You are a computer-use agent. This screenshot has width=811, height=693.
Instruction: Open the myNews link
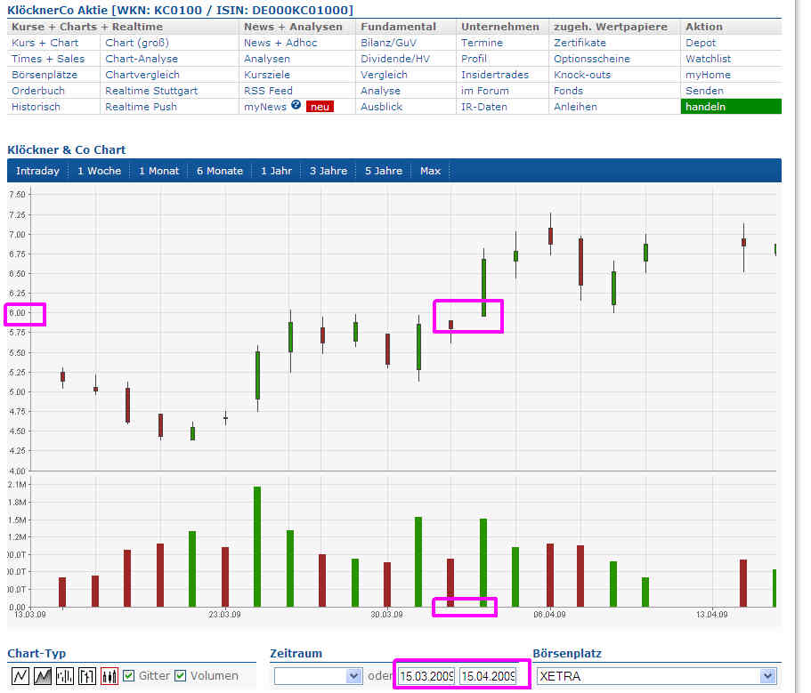coord(264,107)
